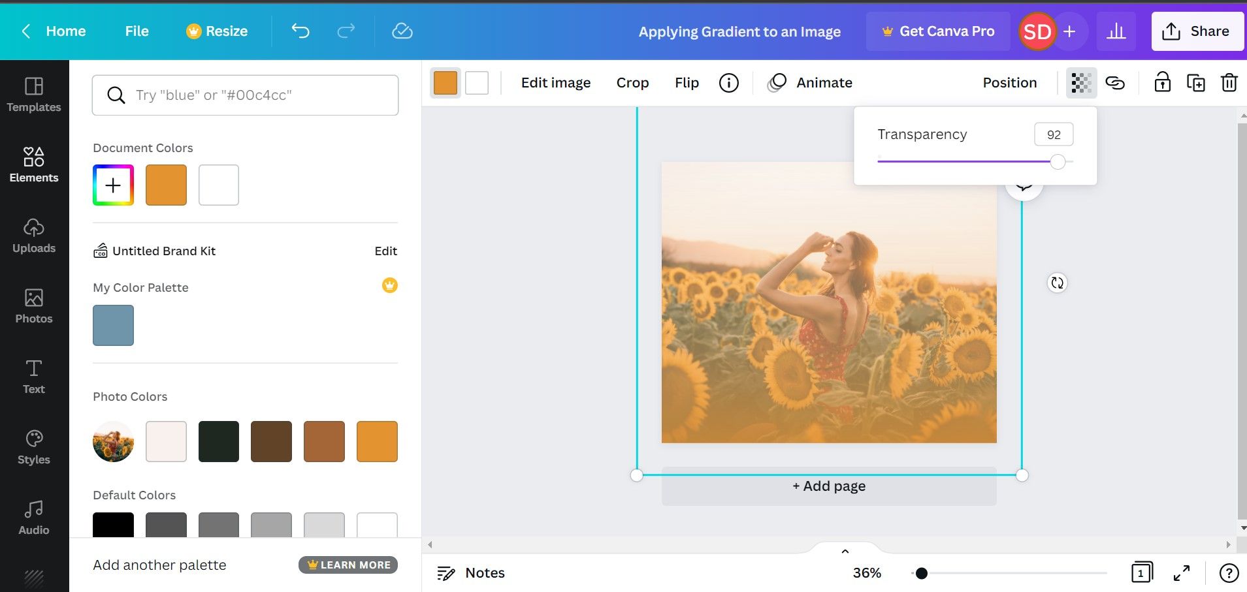Select the dark brown Photo Colors swatch

(271, 442)
